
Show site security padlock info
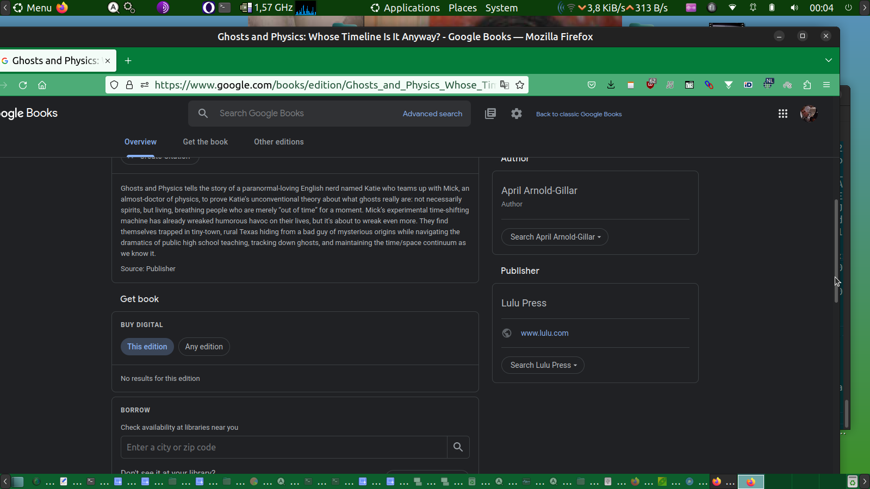click(x=129, y=85)
